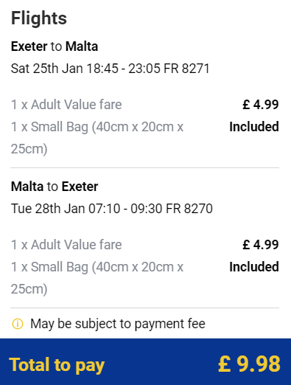Click outbound £ 4.99 fare price
This screenshot has width=291, height=385.
point(261,105)
